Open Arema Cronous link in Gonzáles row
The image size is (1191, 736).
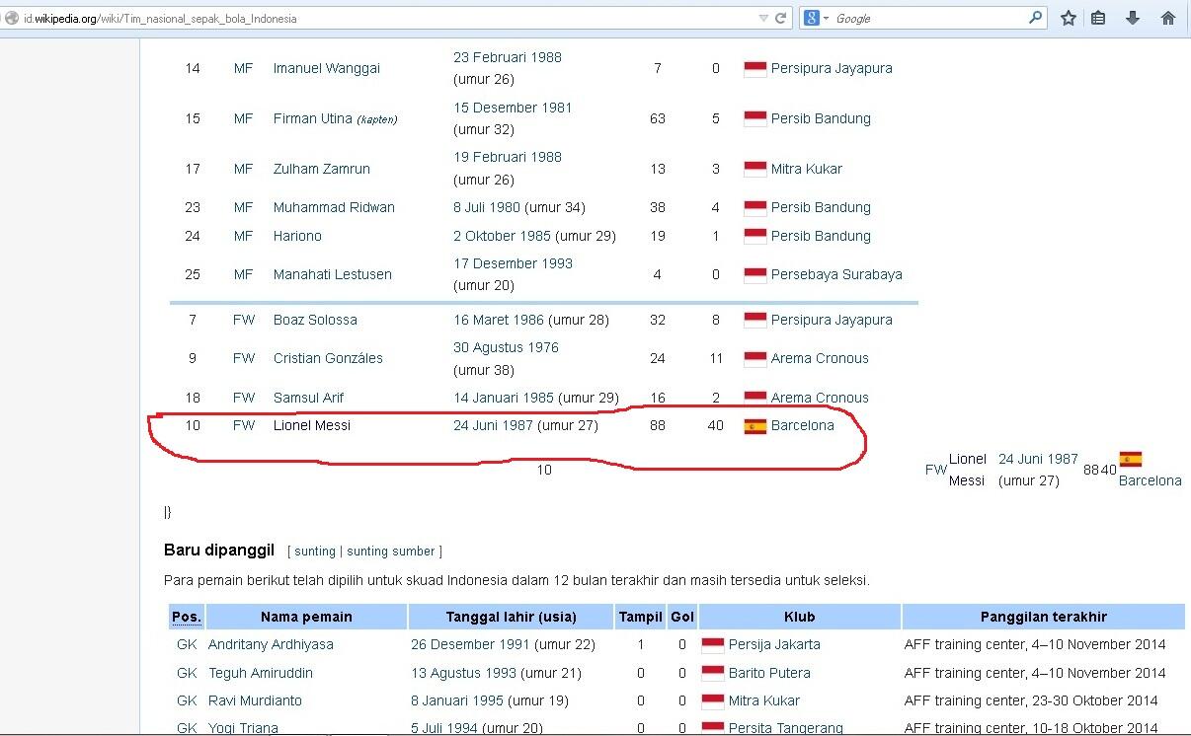coord(820,358)
